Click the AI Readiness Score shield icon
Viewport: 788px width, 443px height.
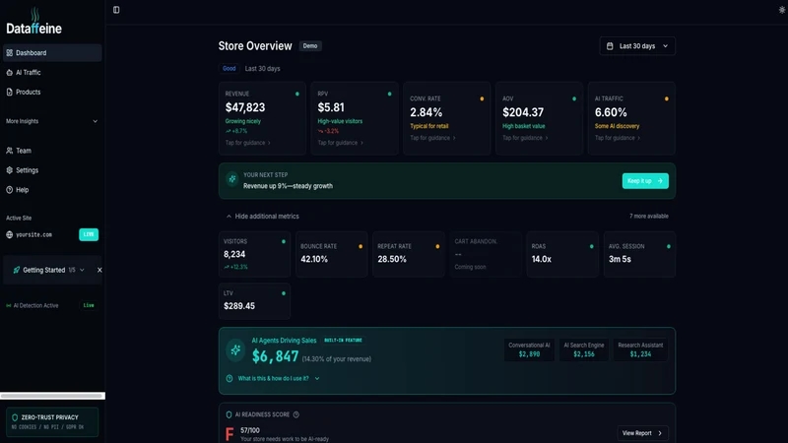230,414
